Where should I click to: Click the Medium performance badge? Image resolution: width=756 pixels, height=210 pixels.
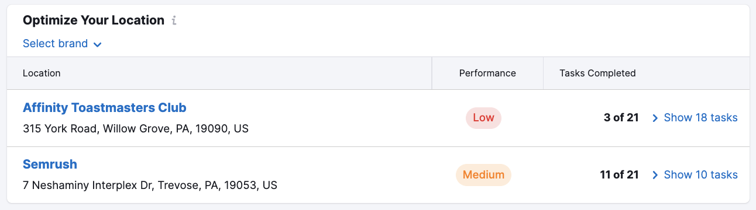tap(483, 175)
